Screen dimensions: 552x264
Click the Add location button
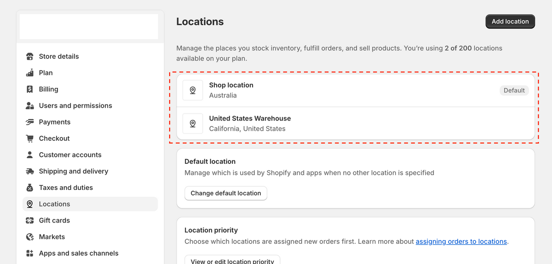pyautogui.click(x=510, y=21)
